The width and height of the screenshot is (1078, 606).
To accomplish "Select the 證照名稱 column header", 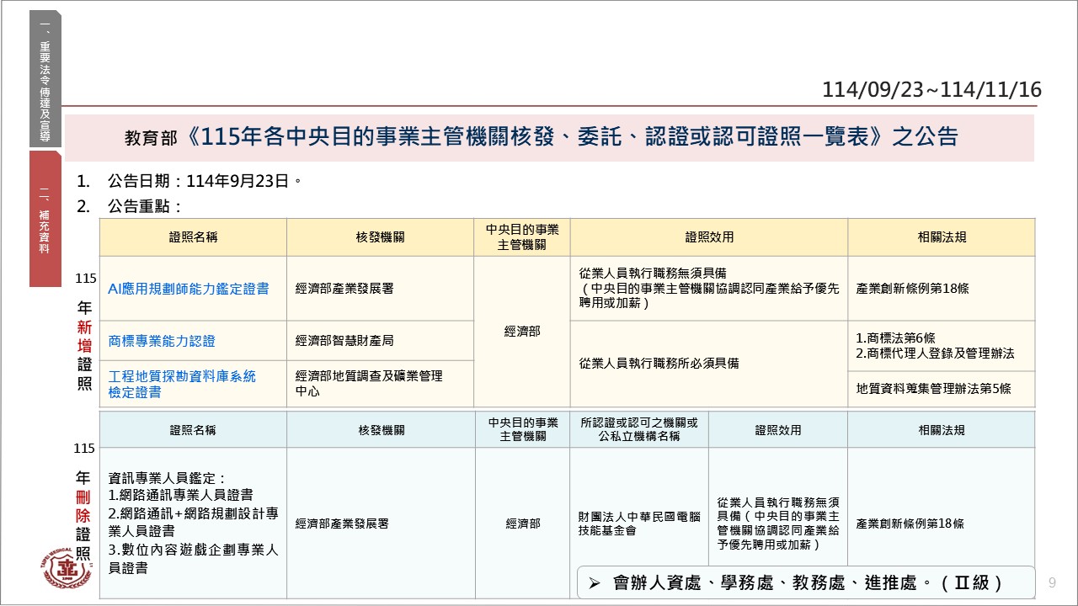I will 193,237.
